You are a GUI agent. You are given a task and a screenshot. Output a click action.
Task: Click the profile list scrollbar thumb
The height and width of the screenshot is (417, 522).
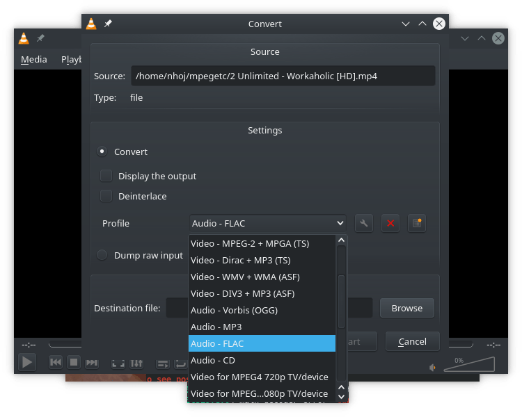click(x=341, y=302)
